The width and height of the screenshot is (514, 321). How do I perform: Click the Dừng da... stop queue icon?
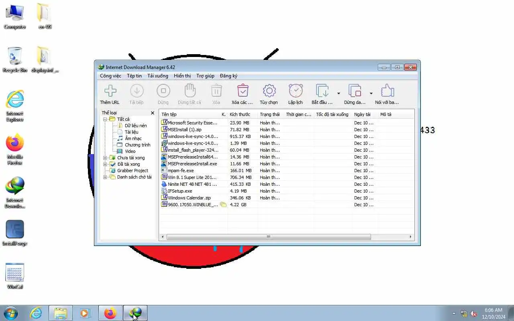[355, 91]
